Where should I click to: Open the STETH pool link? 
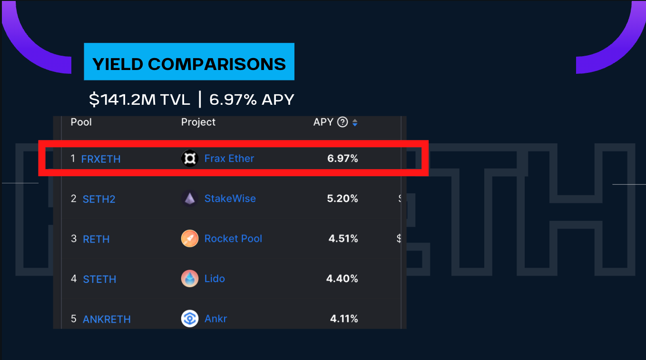coord(99,279)
